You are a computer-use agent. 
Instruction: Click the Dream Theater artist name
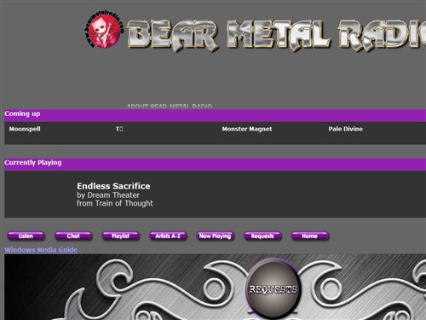tap(113, 195)
